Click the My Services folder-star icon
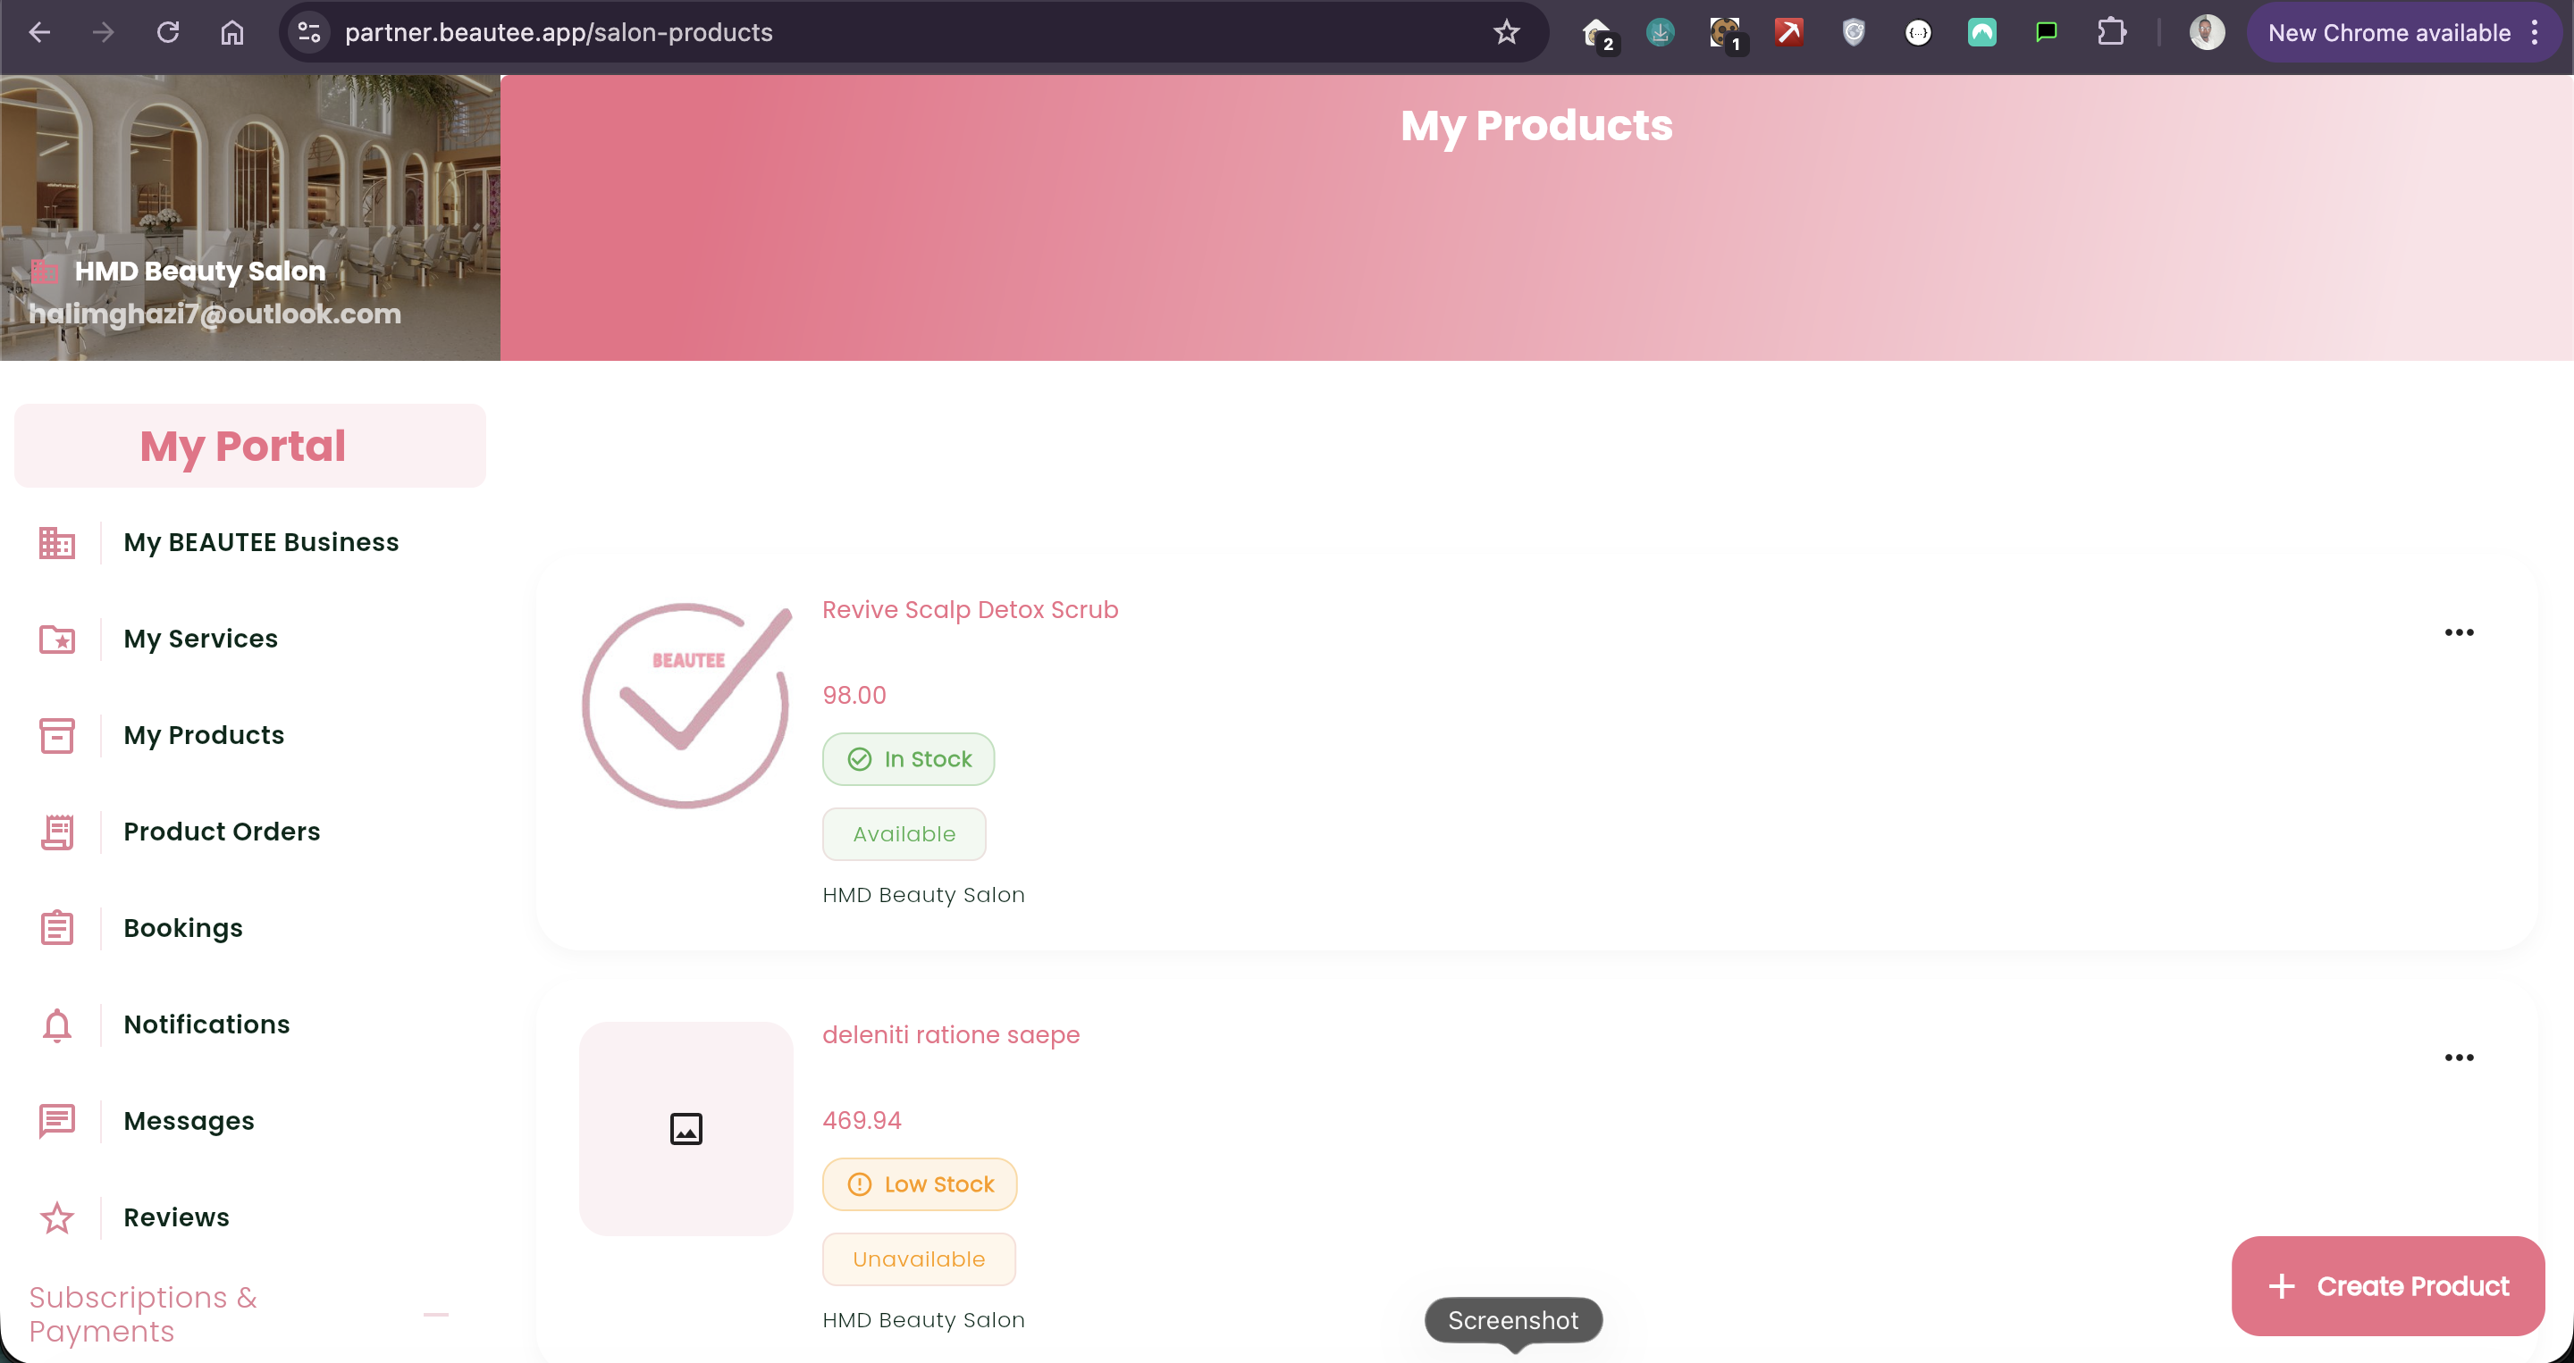This screenshot has width=2574, height=1363. click(x=57, y=639)
